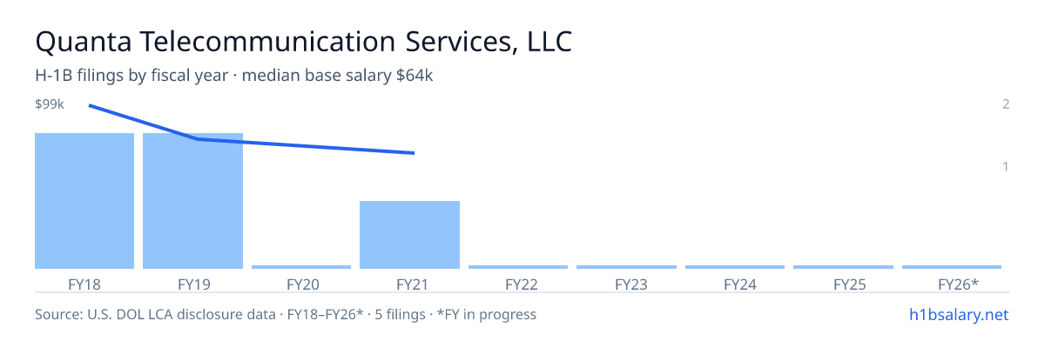
Task: Click the salary line end point
Action: point(414,153)
